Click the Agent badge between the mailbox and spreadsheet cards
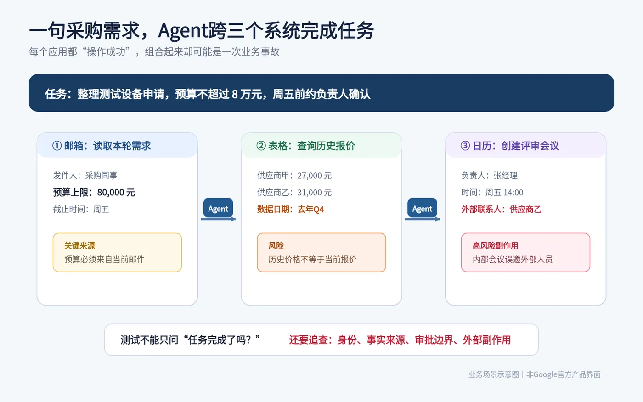Screen dimensions: 643x402 click(218, 209)
